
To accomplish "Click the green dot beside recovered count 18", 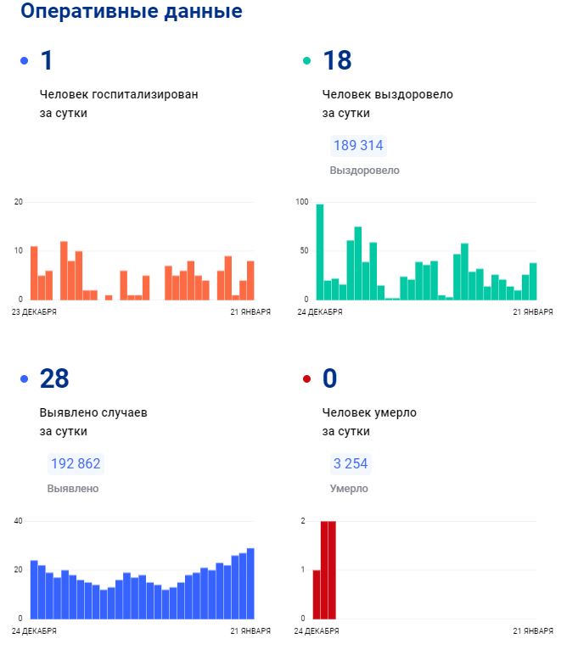I will pos(306,61).
